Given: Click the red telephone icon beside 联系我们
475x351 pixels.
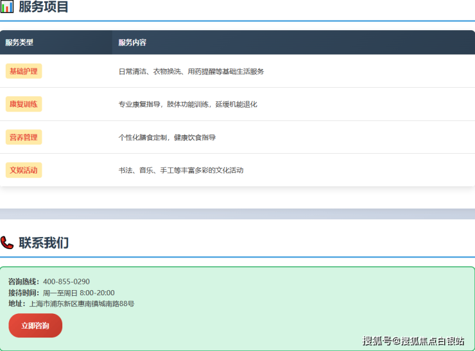Looking at the screenshot, I should point(7,243).
